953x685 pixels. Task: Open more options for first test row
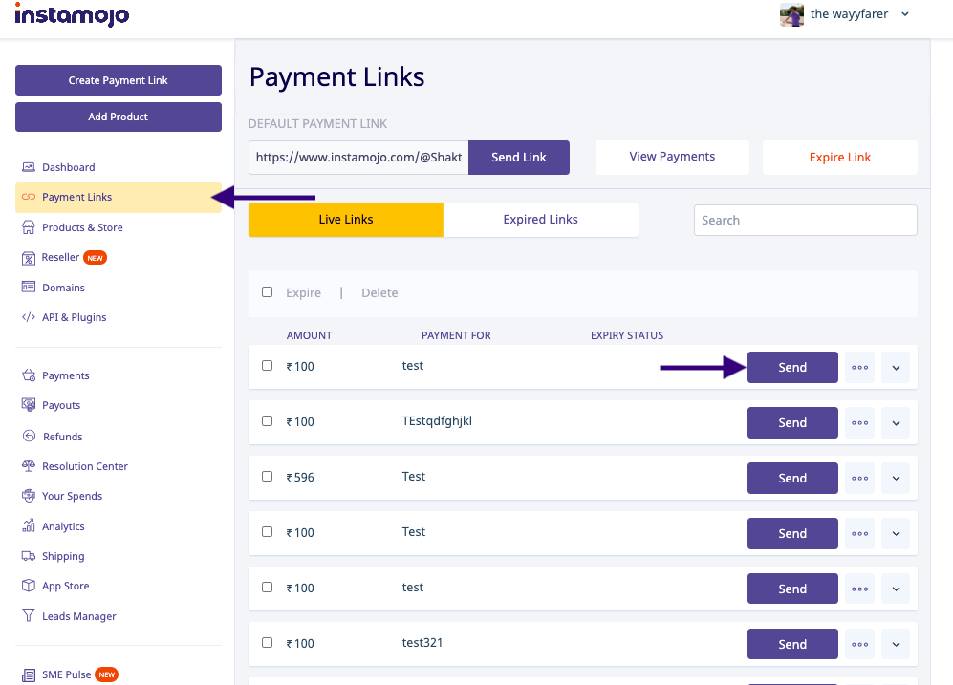pyautogui.click(x=859, y=368)
